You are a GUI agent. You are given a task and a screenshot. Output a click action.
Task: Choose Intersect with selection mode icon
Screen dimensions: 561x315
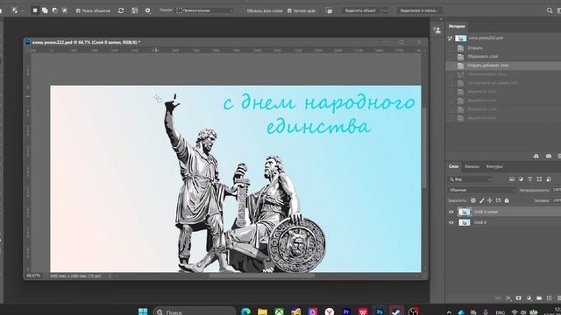(x=65, y=10)
